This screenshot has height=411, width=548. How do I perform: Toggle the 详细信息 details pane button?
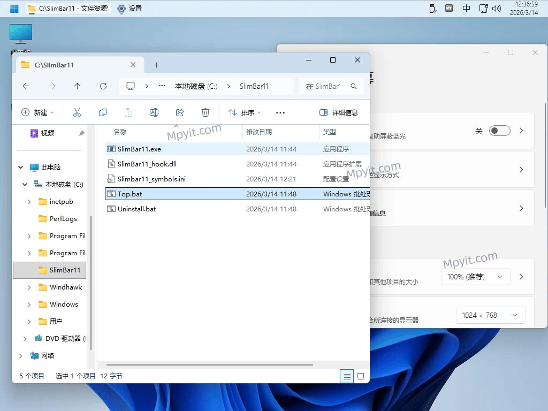[339, 112]
